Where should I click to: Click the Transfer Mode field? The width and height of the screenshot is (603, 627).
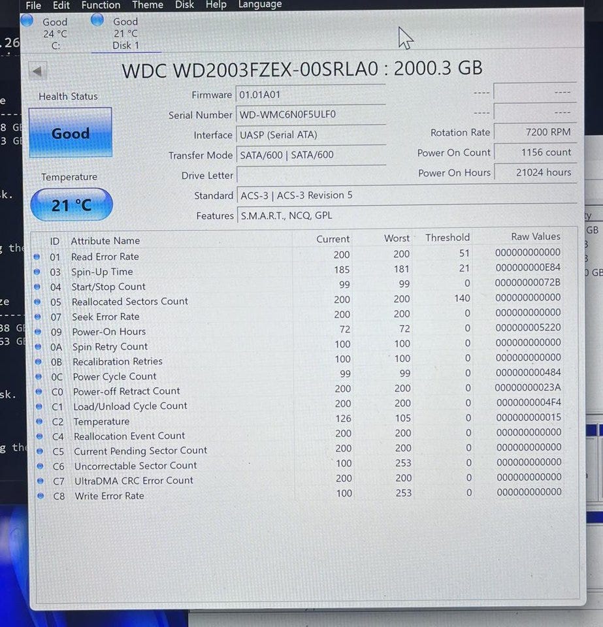311,155
